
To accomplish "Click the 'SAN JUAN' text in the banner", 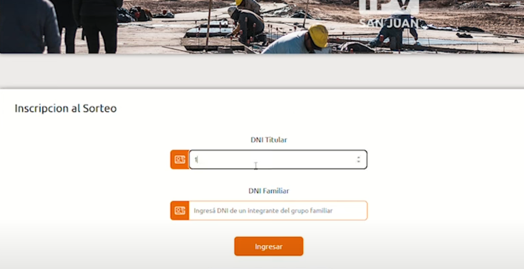I will (x=389, y=22).
